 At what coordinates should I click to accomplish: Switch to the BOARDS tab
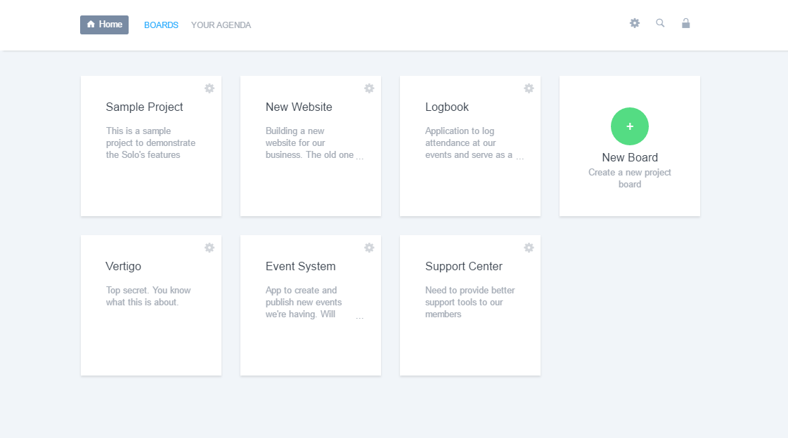pyautogui.click(x=161, y=25)
